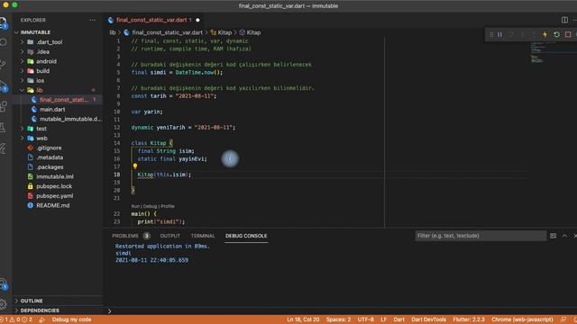577x324 pixels.
Task: Stop the debug session
Action: (x=568, y=34)
